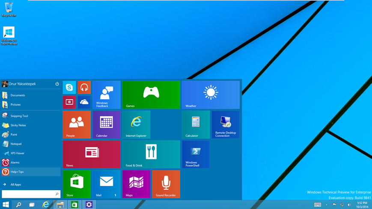Screen dimensions: 372x209
Task: Launch the Sound Recorder tile
Action: point(166,184)
